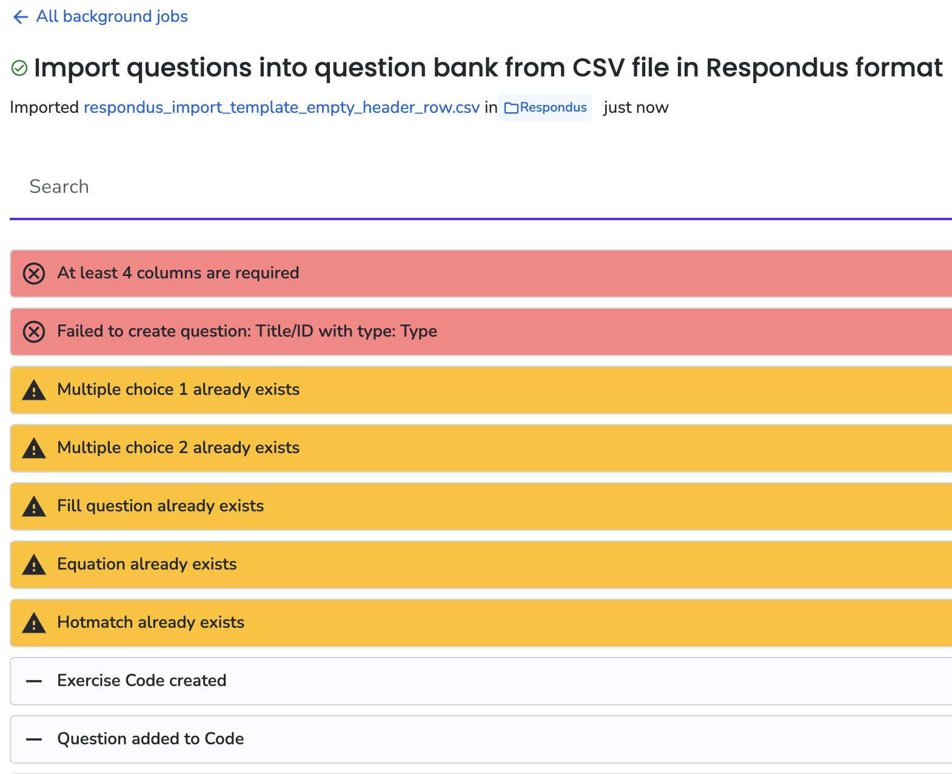The image size is (952, 774).
Task: Click warning icon on Multiple choice 1 row
Action: click(x=34, y=390)
